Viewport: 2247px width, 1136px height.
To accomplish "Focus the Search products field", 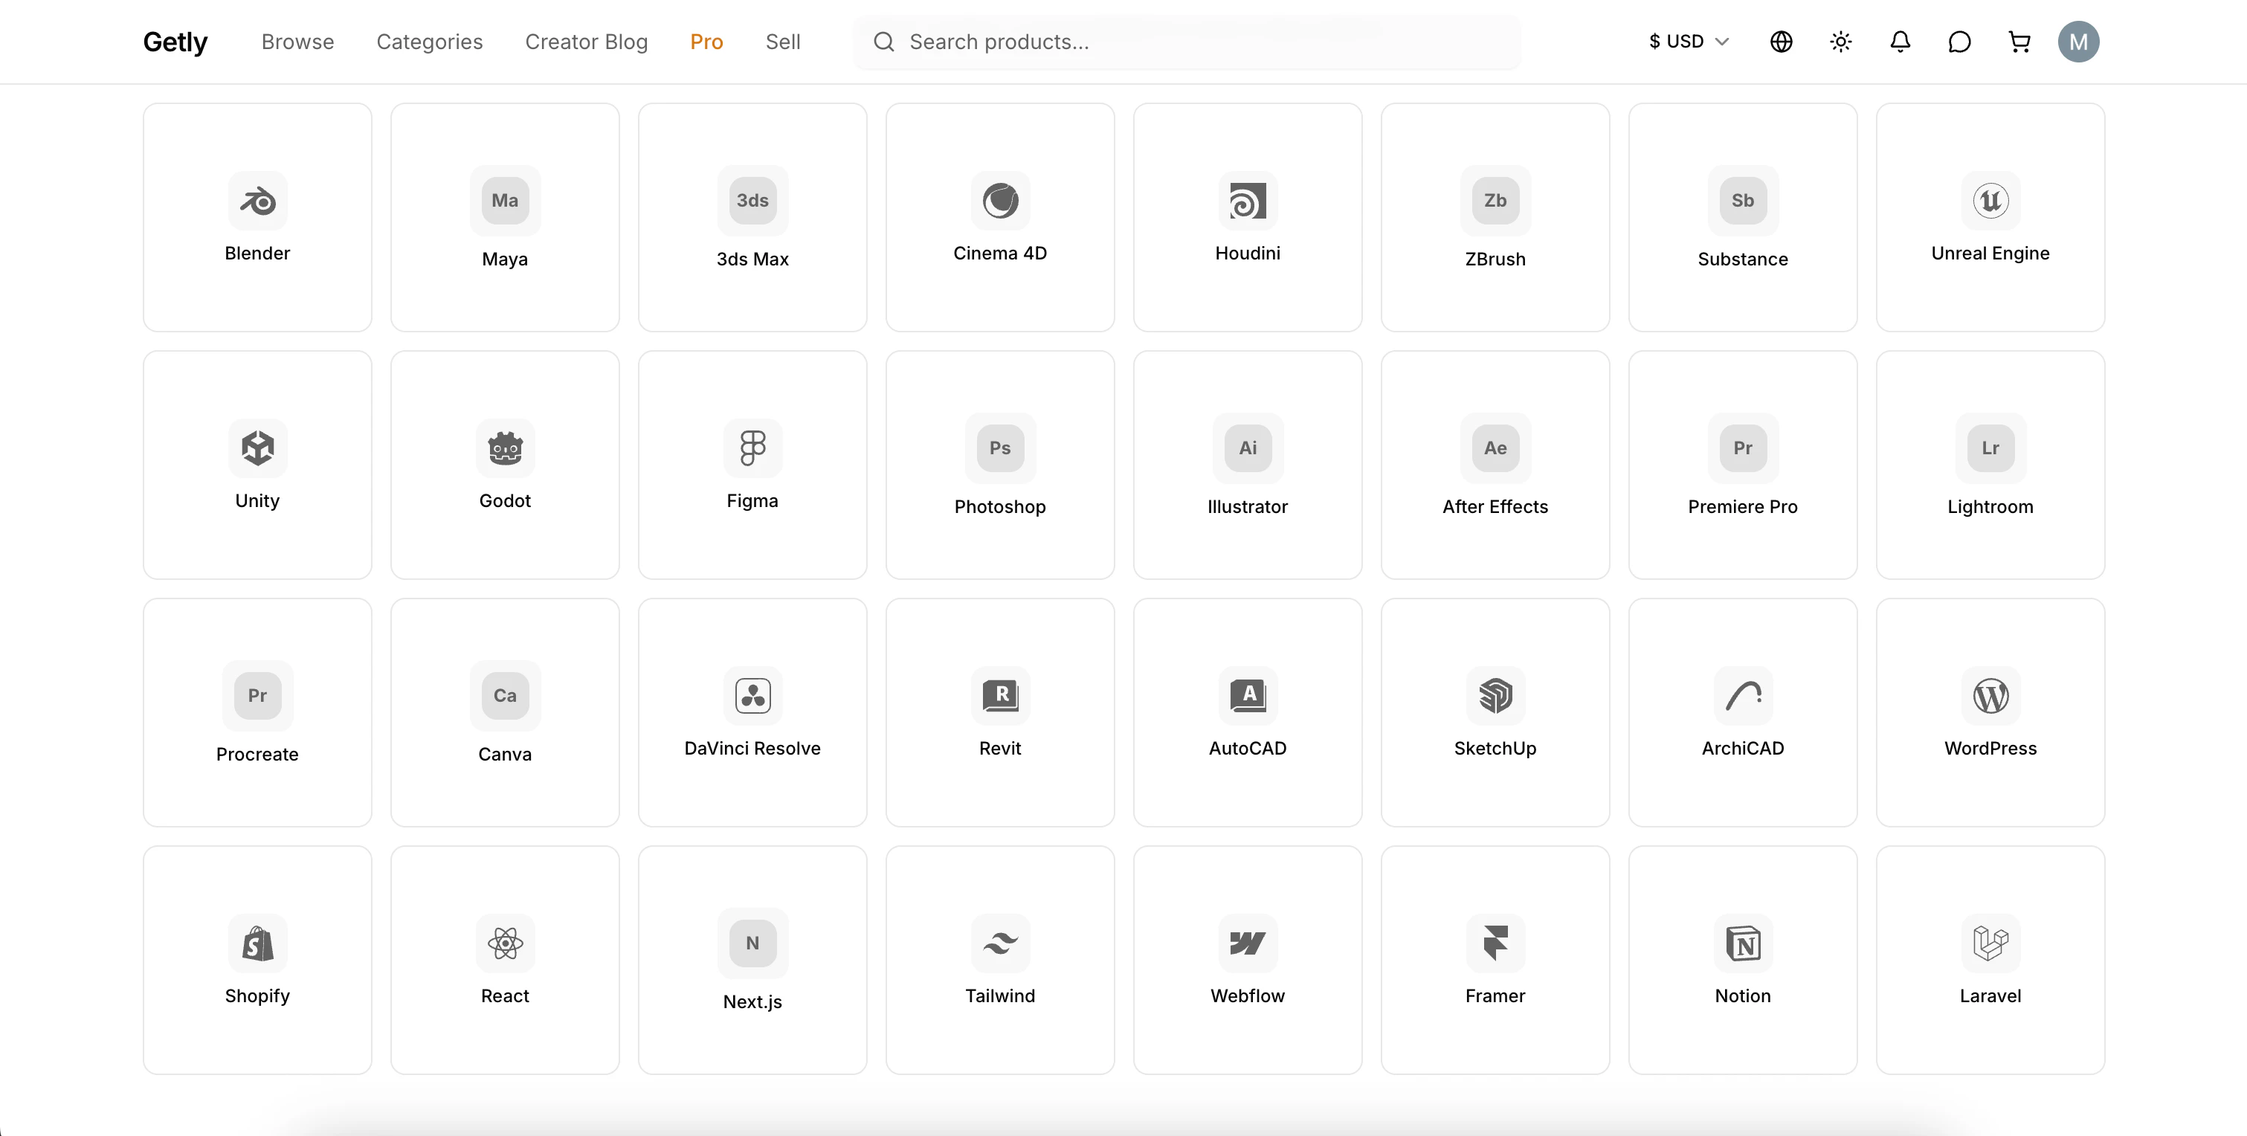I will pos(1187,42).
